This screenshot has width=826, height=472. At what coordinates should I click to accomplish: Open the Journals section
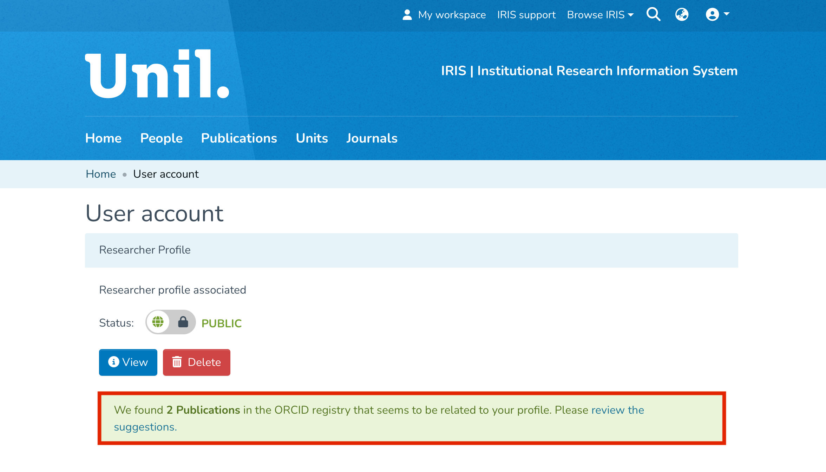(x=372, y=138)
